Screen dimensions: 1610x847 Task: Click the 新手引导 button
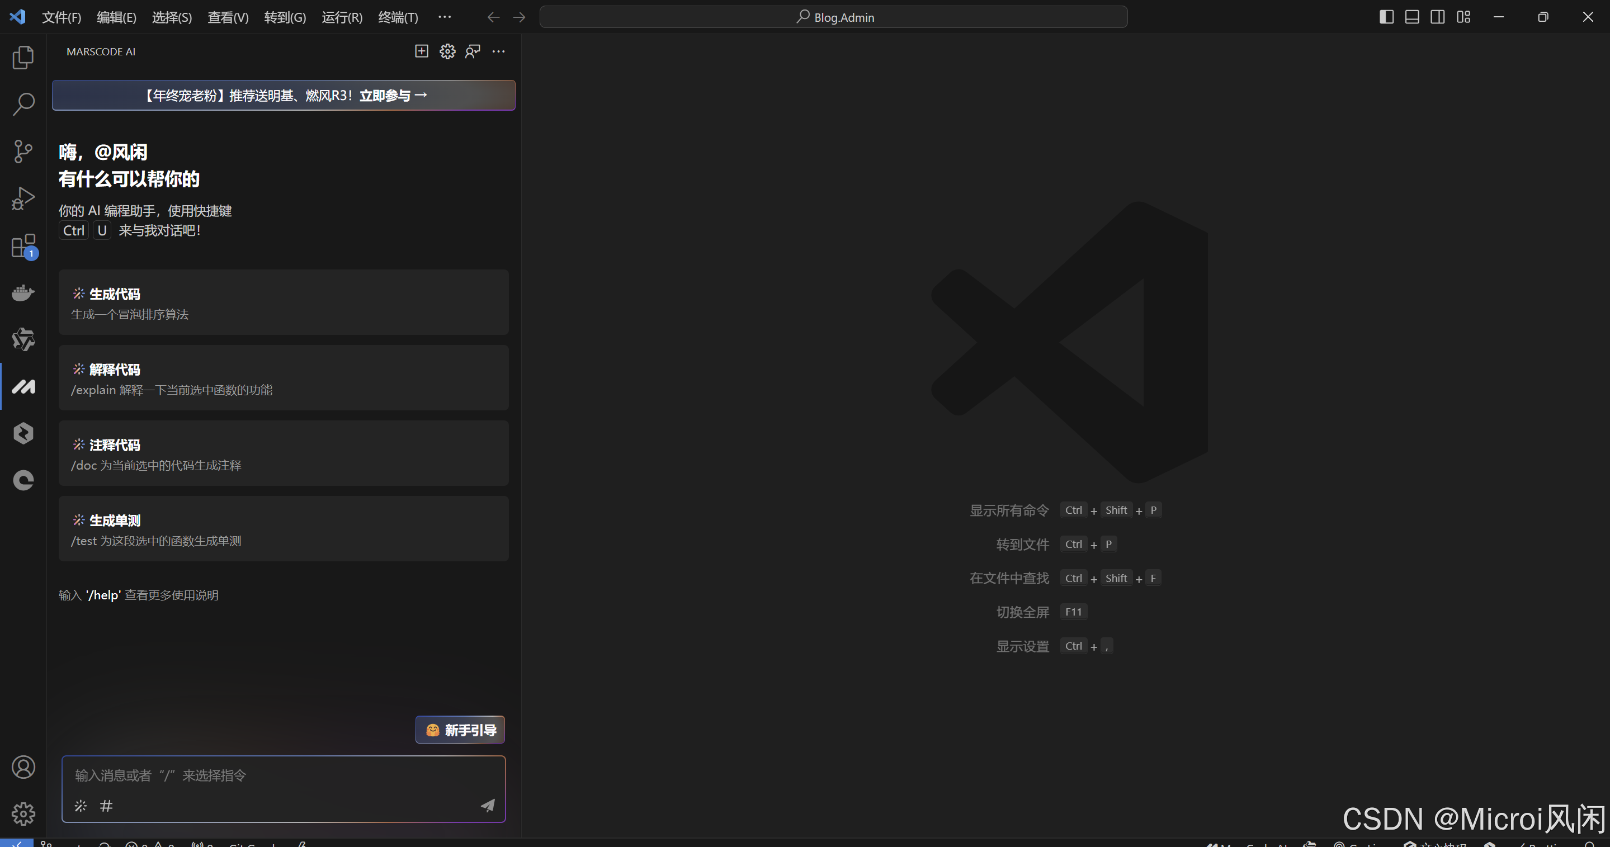click(x=460, y=730)
